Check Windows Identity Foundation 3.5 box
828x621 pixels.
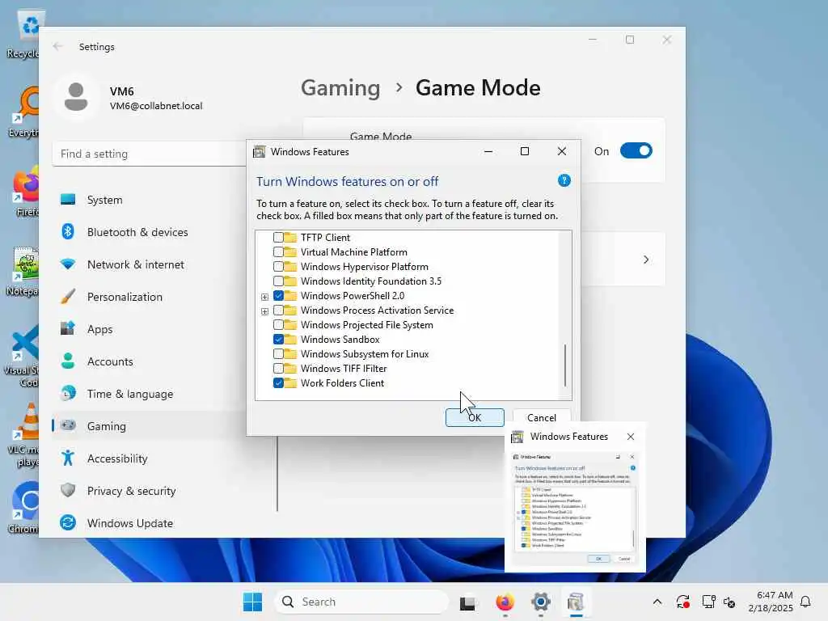point(278,281)
